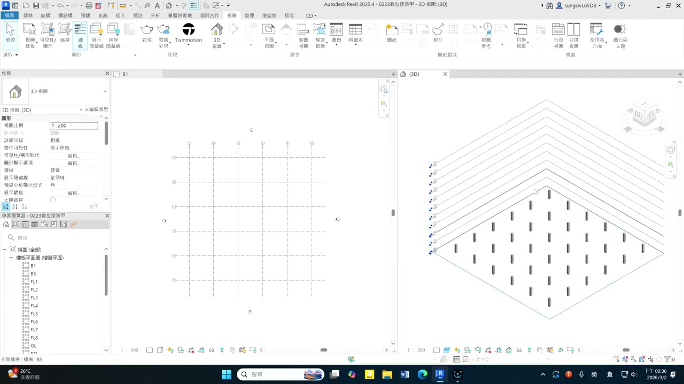Click the Undo arrow in quick access toolbar
This screenshot has height=384, width=684.
60,5
